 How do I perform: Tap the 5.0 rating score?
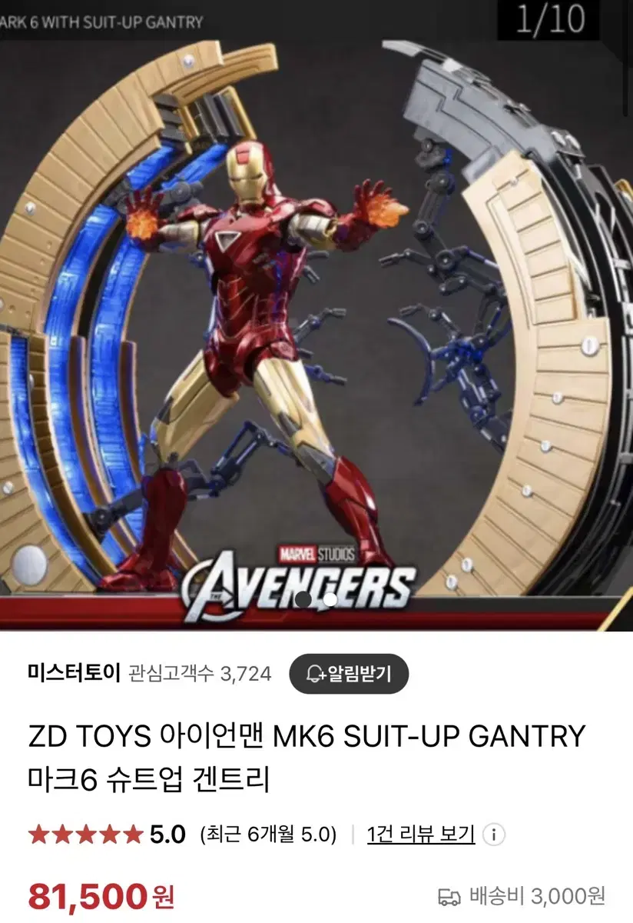pos(167,835)
